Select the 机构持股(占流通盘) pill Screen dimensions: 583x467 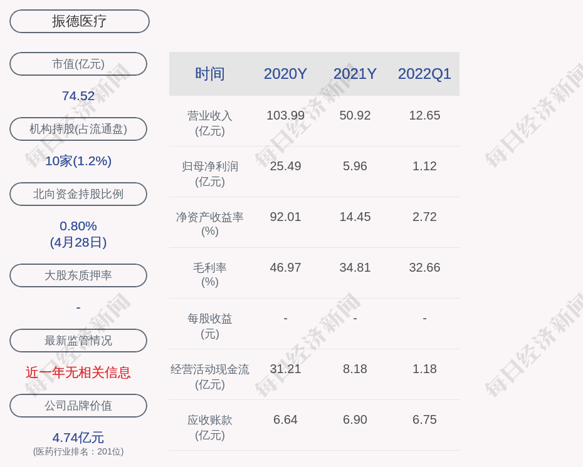pyautogui.click(x=78, y=129)
